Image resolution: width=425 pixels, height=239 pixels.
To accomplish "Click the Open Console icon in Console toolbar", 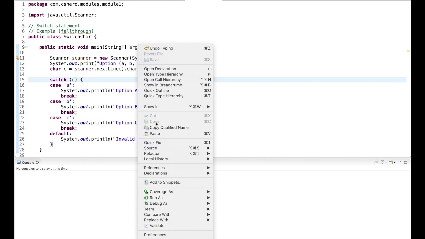I will coord(391,162).
